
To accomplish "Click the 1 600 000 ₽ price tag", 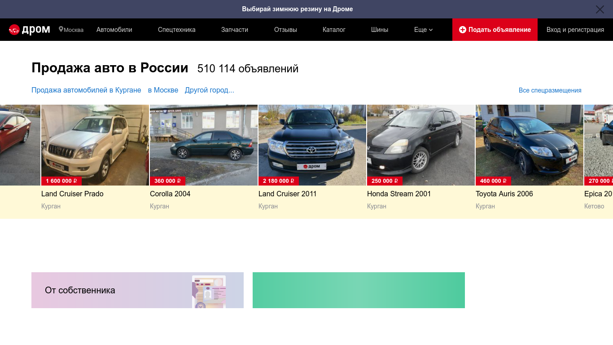I will coord(61,181).
